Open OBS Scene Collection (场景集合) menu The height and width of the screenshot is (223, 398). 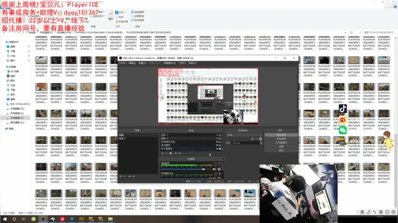[x=170, y=63]
